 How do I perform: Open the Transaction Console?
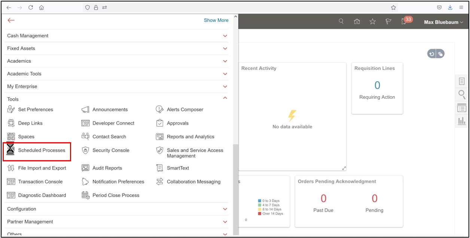coord(40,181)
